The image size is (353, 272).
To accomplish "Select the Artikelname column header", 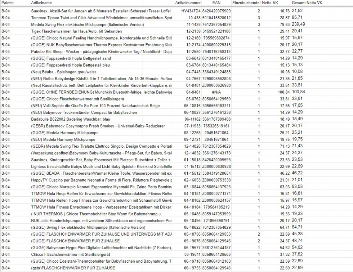I will click(x=41, y=3).
